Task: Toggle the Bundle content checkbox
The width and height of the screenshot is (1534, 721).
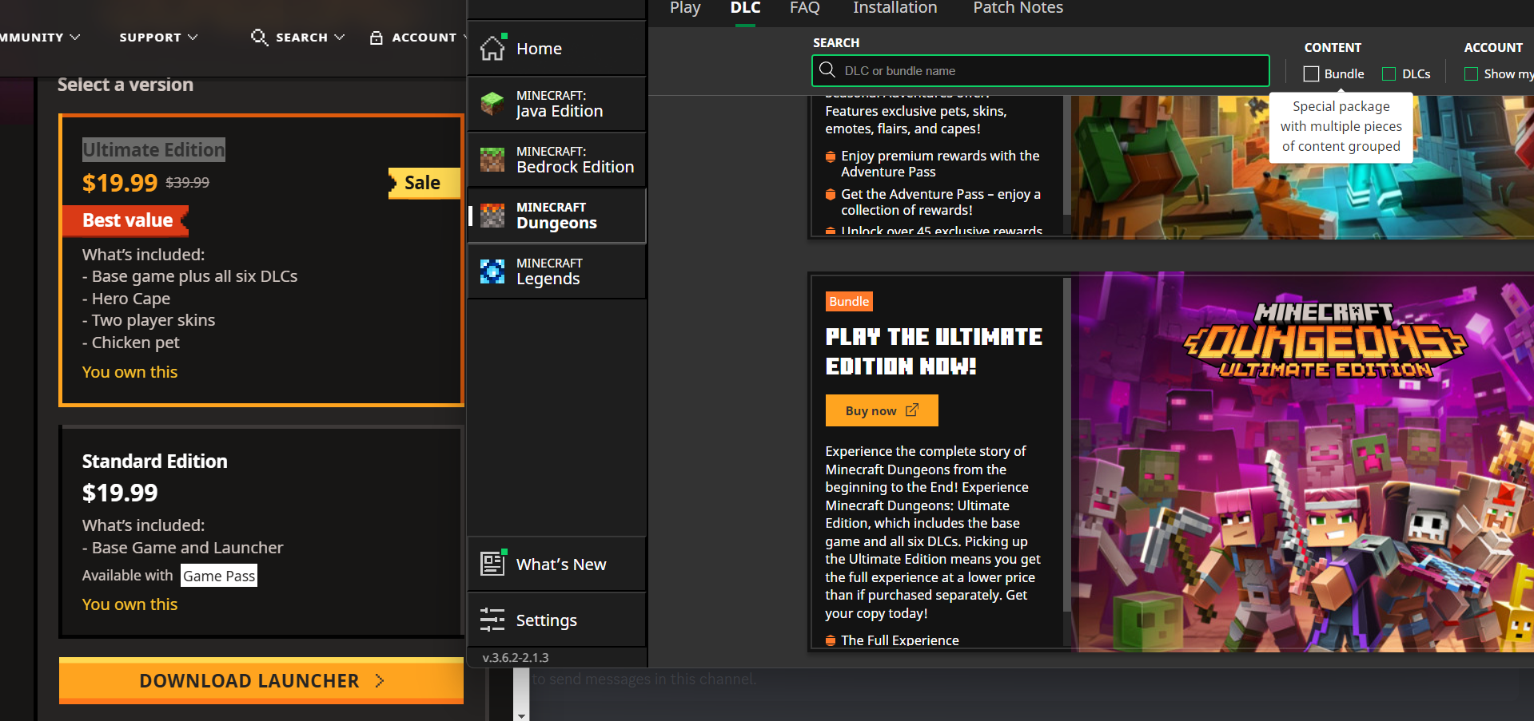Action: pos(1312,73)
